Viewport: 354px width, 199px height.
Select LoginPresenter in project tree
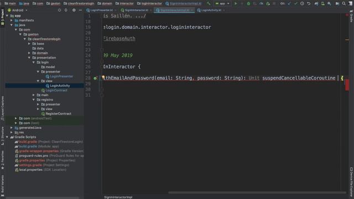point(61,76)
